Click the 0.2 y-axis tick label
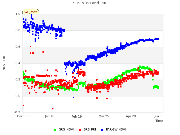The width and height of the screenshot is (180, 135). [18, 80]
